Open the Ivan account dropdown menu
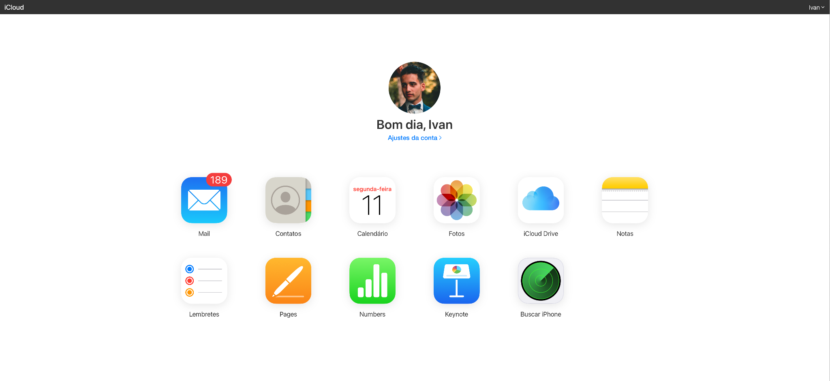The image size is (830, 381). point(816,7)
